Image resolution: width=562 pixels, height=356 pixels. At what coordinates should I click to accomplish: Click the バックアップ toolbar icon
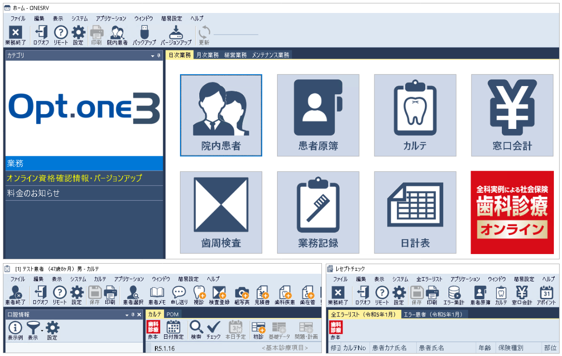(144, 36)
